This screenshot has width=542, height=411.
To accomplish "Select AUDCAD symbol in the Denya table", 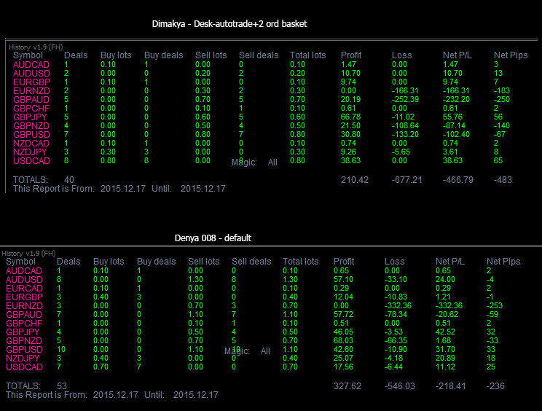I will tap(24, 271).
